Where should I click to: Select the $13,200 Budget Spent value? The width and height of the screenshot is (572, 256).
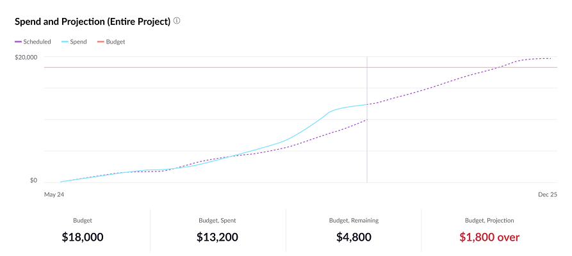218,237
